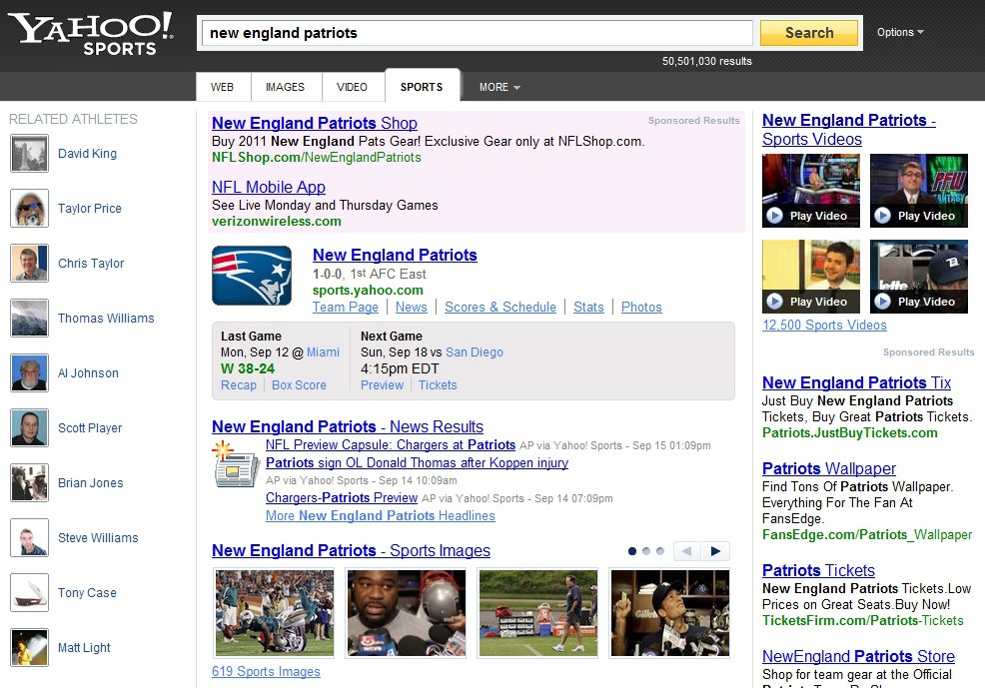Image resolution: width=985 pixels, height=688 pixels.
Task: Open the New England Patriots - Sports Images heading
Action: click(351, 550)
